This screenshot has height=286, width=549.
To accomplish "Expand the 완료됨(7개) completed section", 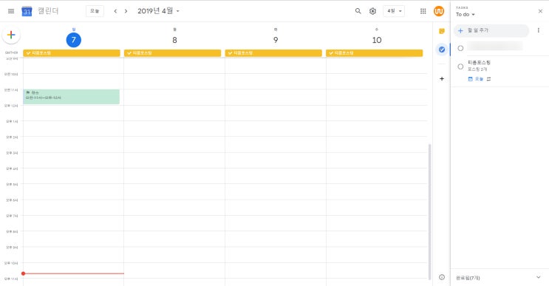I will tap(499, 278).
